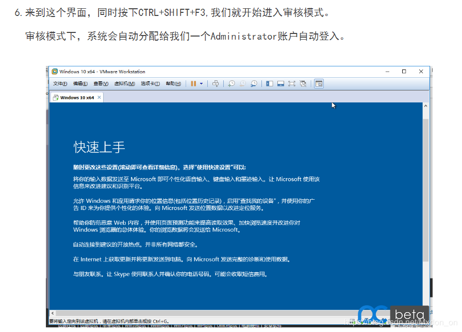462x332 pixels.
Task: Open the 虚拟机(M) menu
Action: [x=124, y=84]
